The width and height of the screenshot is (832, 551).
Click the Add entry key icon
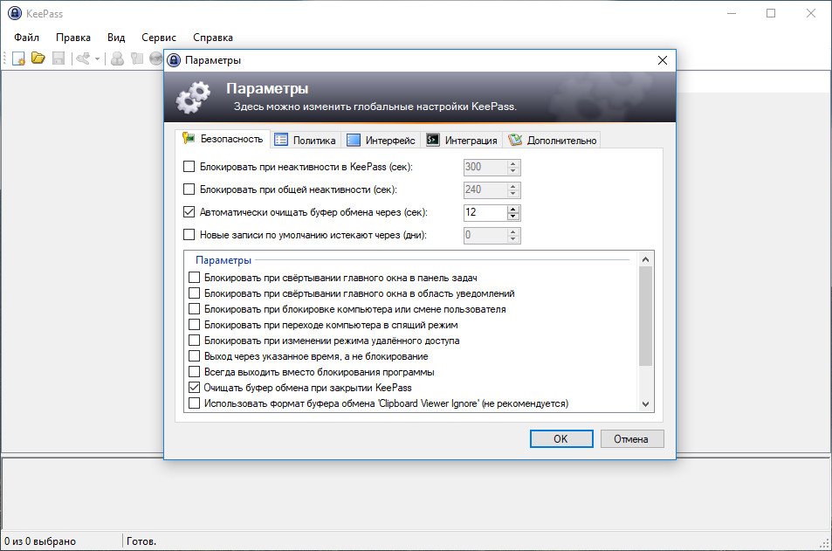(83, 59)
